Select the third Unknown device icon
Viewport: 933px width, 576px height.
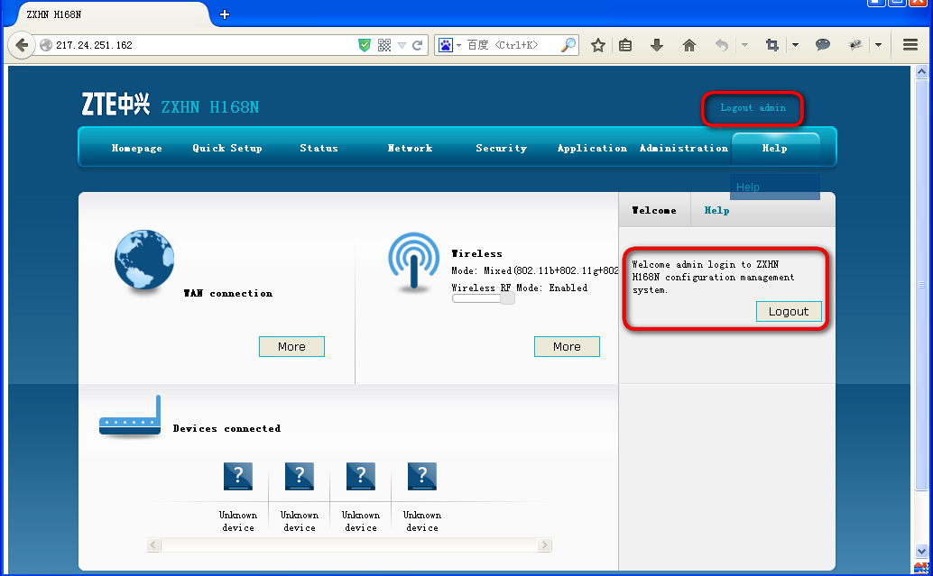361,476
